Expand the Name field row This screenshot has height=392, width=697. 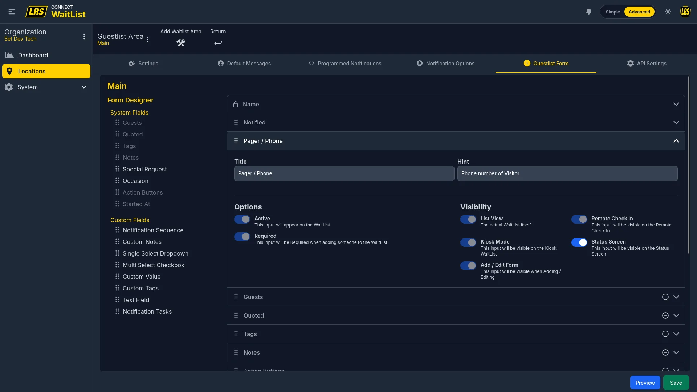[676, 104]
